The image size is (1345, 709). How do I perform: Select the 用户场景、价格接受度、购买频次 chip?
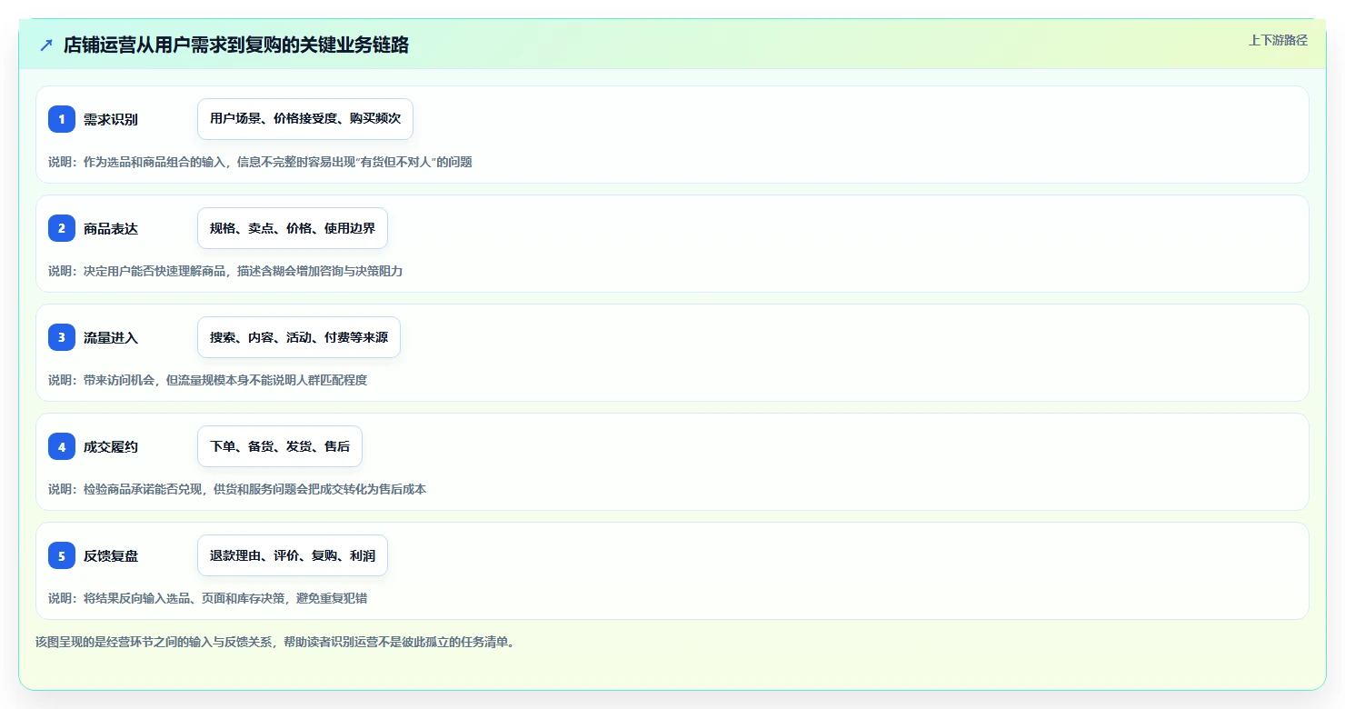305,119
